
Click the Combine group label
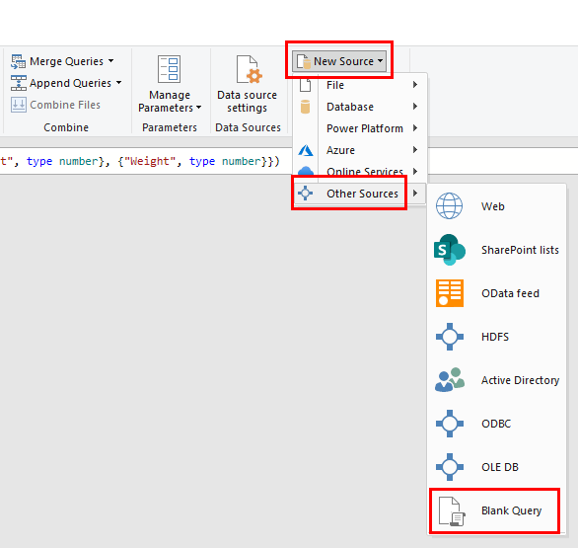(66, 127)
